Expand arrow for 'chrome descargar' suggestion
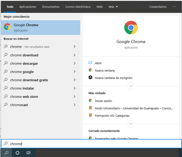The height and width of the screenshot is (157, 182). [75, 63]
